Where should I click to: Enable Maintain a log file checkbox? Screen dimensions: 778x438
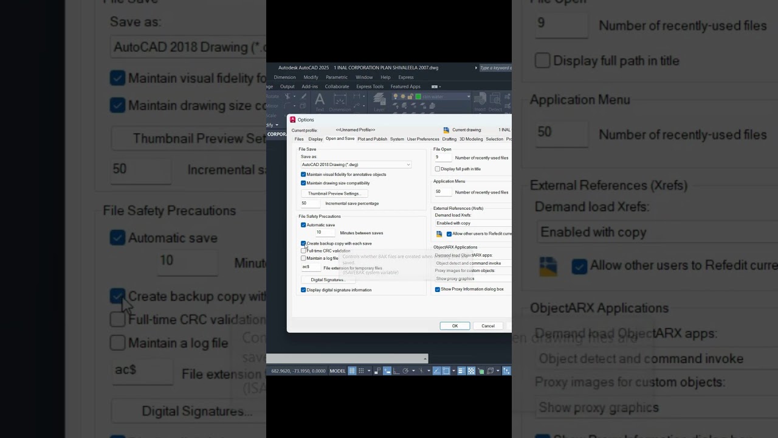(x=303, y=258)
